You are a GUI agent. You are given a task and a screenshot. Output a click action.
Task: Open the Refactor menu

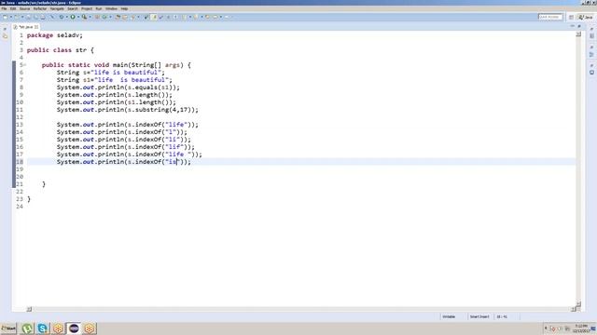click(39, 8)
